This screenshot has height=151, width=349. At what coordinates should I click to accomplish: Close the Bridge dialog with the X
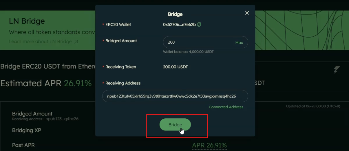[247, 13]
